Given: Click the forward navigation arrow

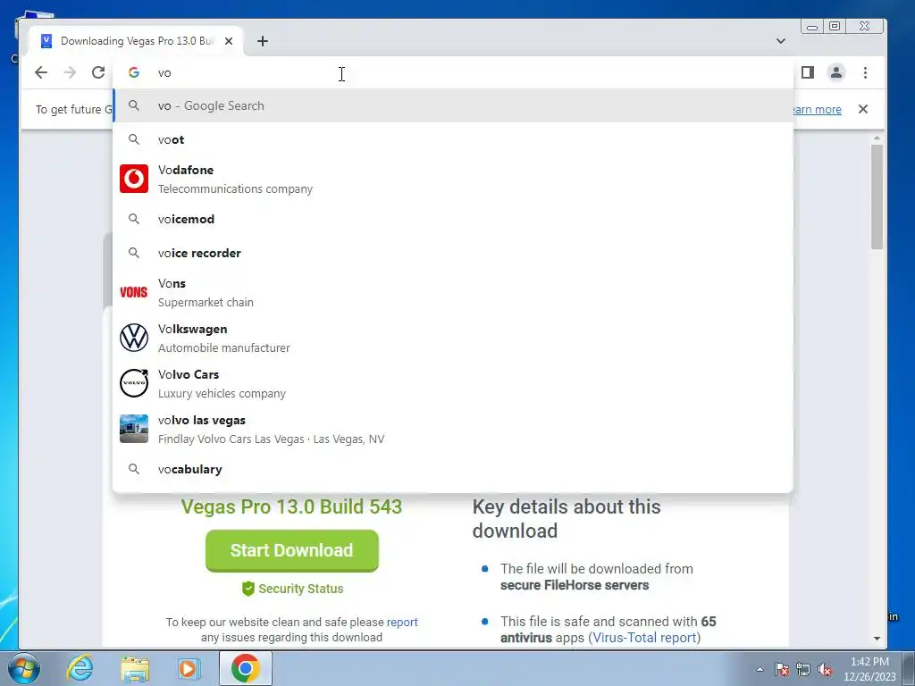Looking at the screenshot, I should coord(70,72).
